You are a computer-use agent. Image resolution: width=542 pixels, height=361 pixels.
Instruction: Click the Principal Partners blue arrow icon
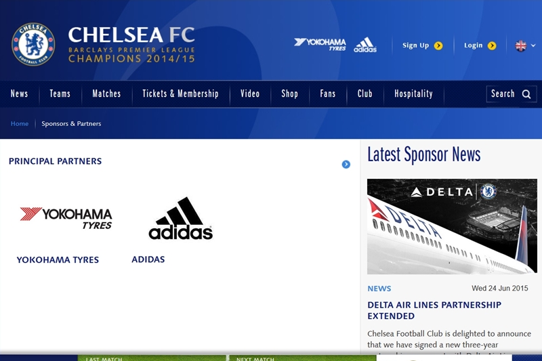pos(346,164)
